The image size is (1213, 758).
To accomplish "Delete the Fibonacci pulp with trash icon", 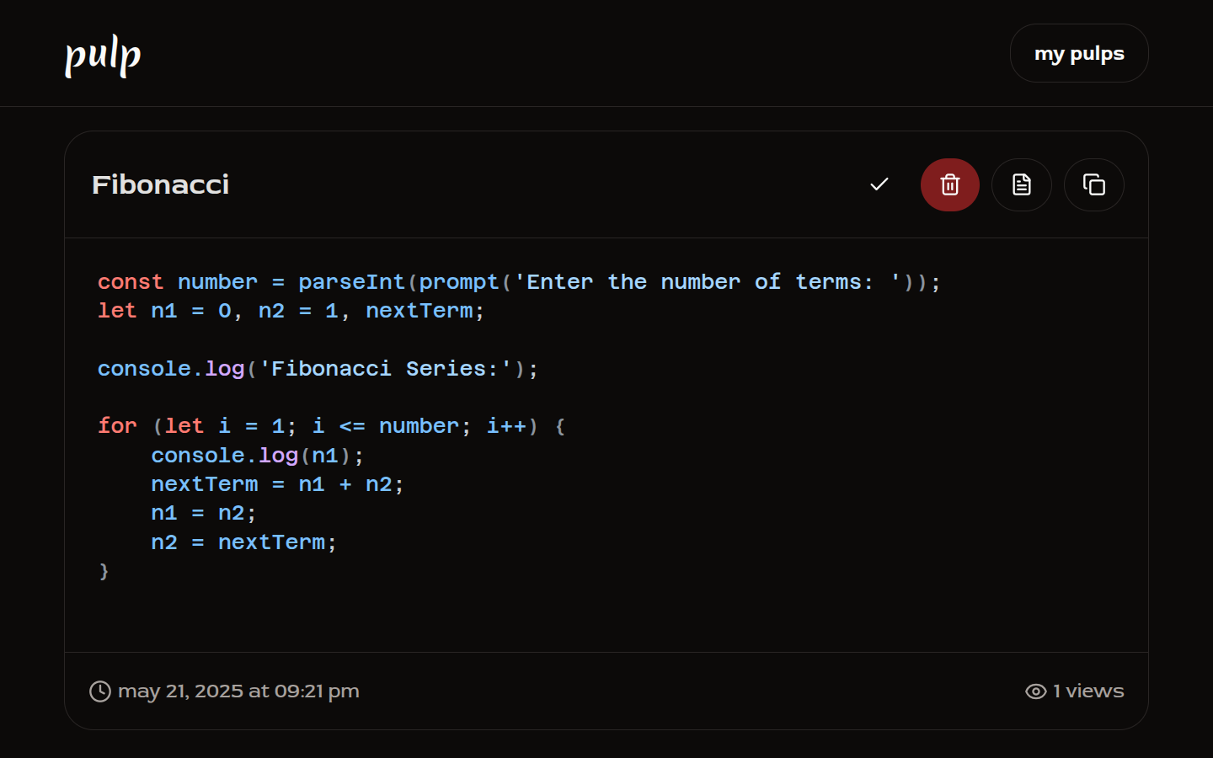I will 950,184.
